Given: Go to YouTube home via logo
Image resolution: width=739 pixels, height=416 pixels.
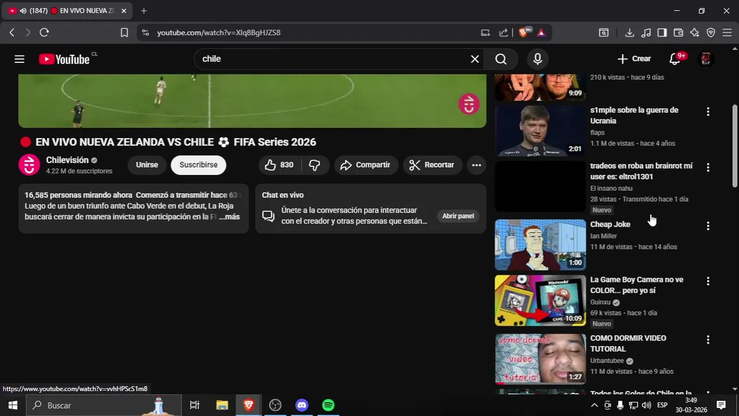Looking at the screenshot, I should [64, 59].
